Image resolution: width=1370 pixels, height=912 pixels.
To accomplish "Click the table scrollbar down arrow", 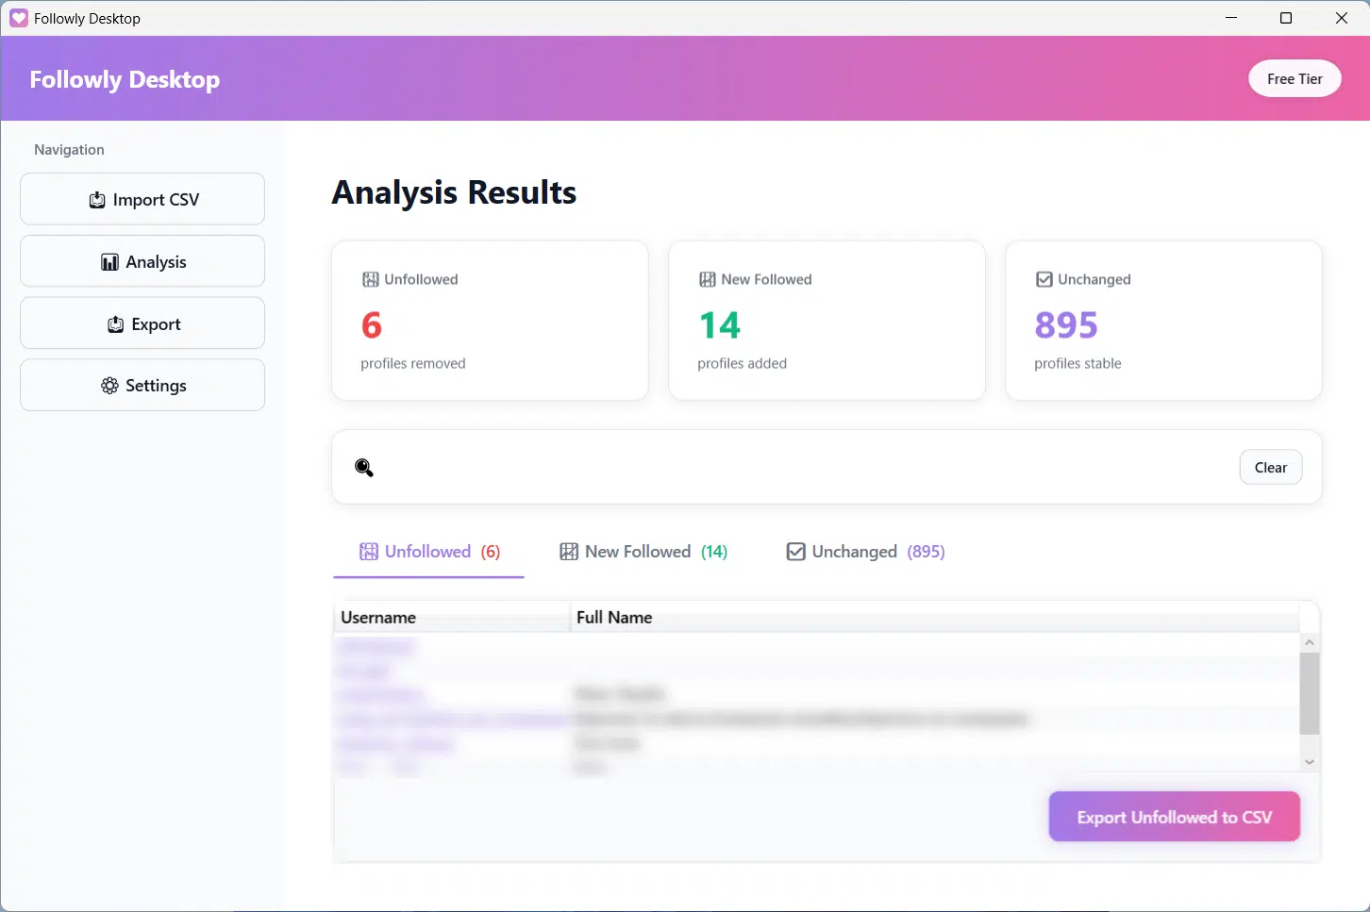I will click(x=1309, y=762).
